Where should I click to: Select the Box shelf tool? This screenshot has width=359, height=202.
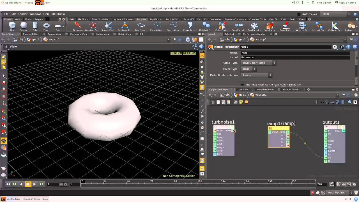point(12,27)
